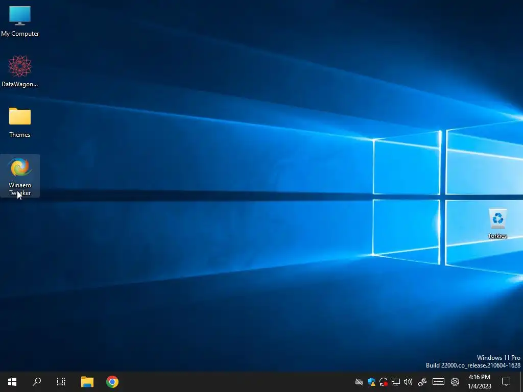Viewport: 523px width, 392px height.
Task: Open the notification Action Center icon
Action: (x=506, y=382)
